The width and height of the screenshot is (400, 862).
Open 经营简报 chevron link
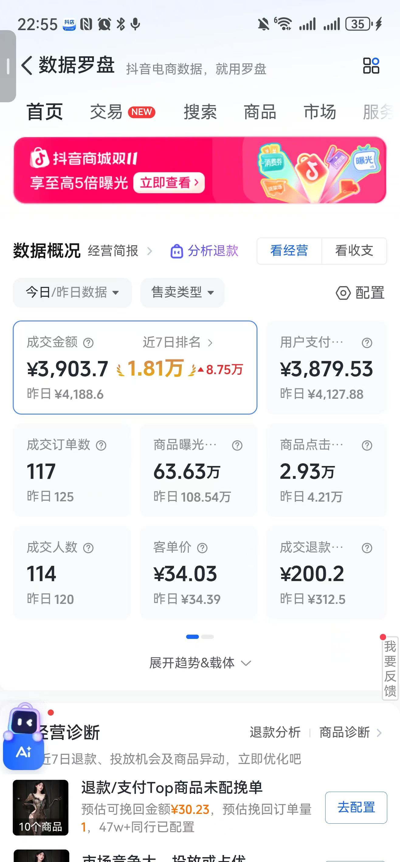[120, 251]
